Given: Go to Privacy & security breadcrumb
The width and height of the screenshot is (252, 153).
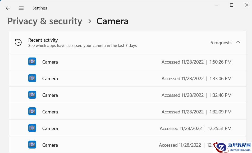Looking at the screenshot, I should (x=45, y=21).
